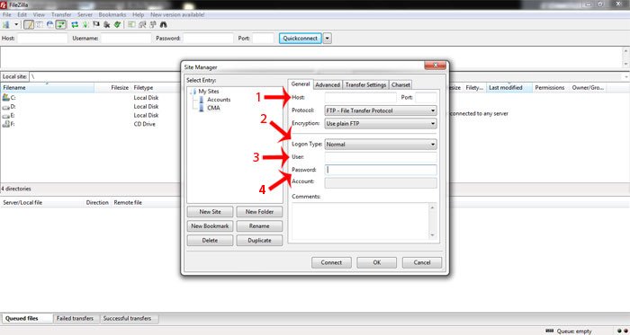Open the Protocol dropdown
Image resolution: width=630 pixels, height=335 pixels.
pyautogui.click(x=381, y=110)
